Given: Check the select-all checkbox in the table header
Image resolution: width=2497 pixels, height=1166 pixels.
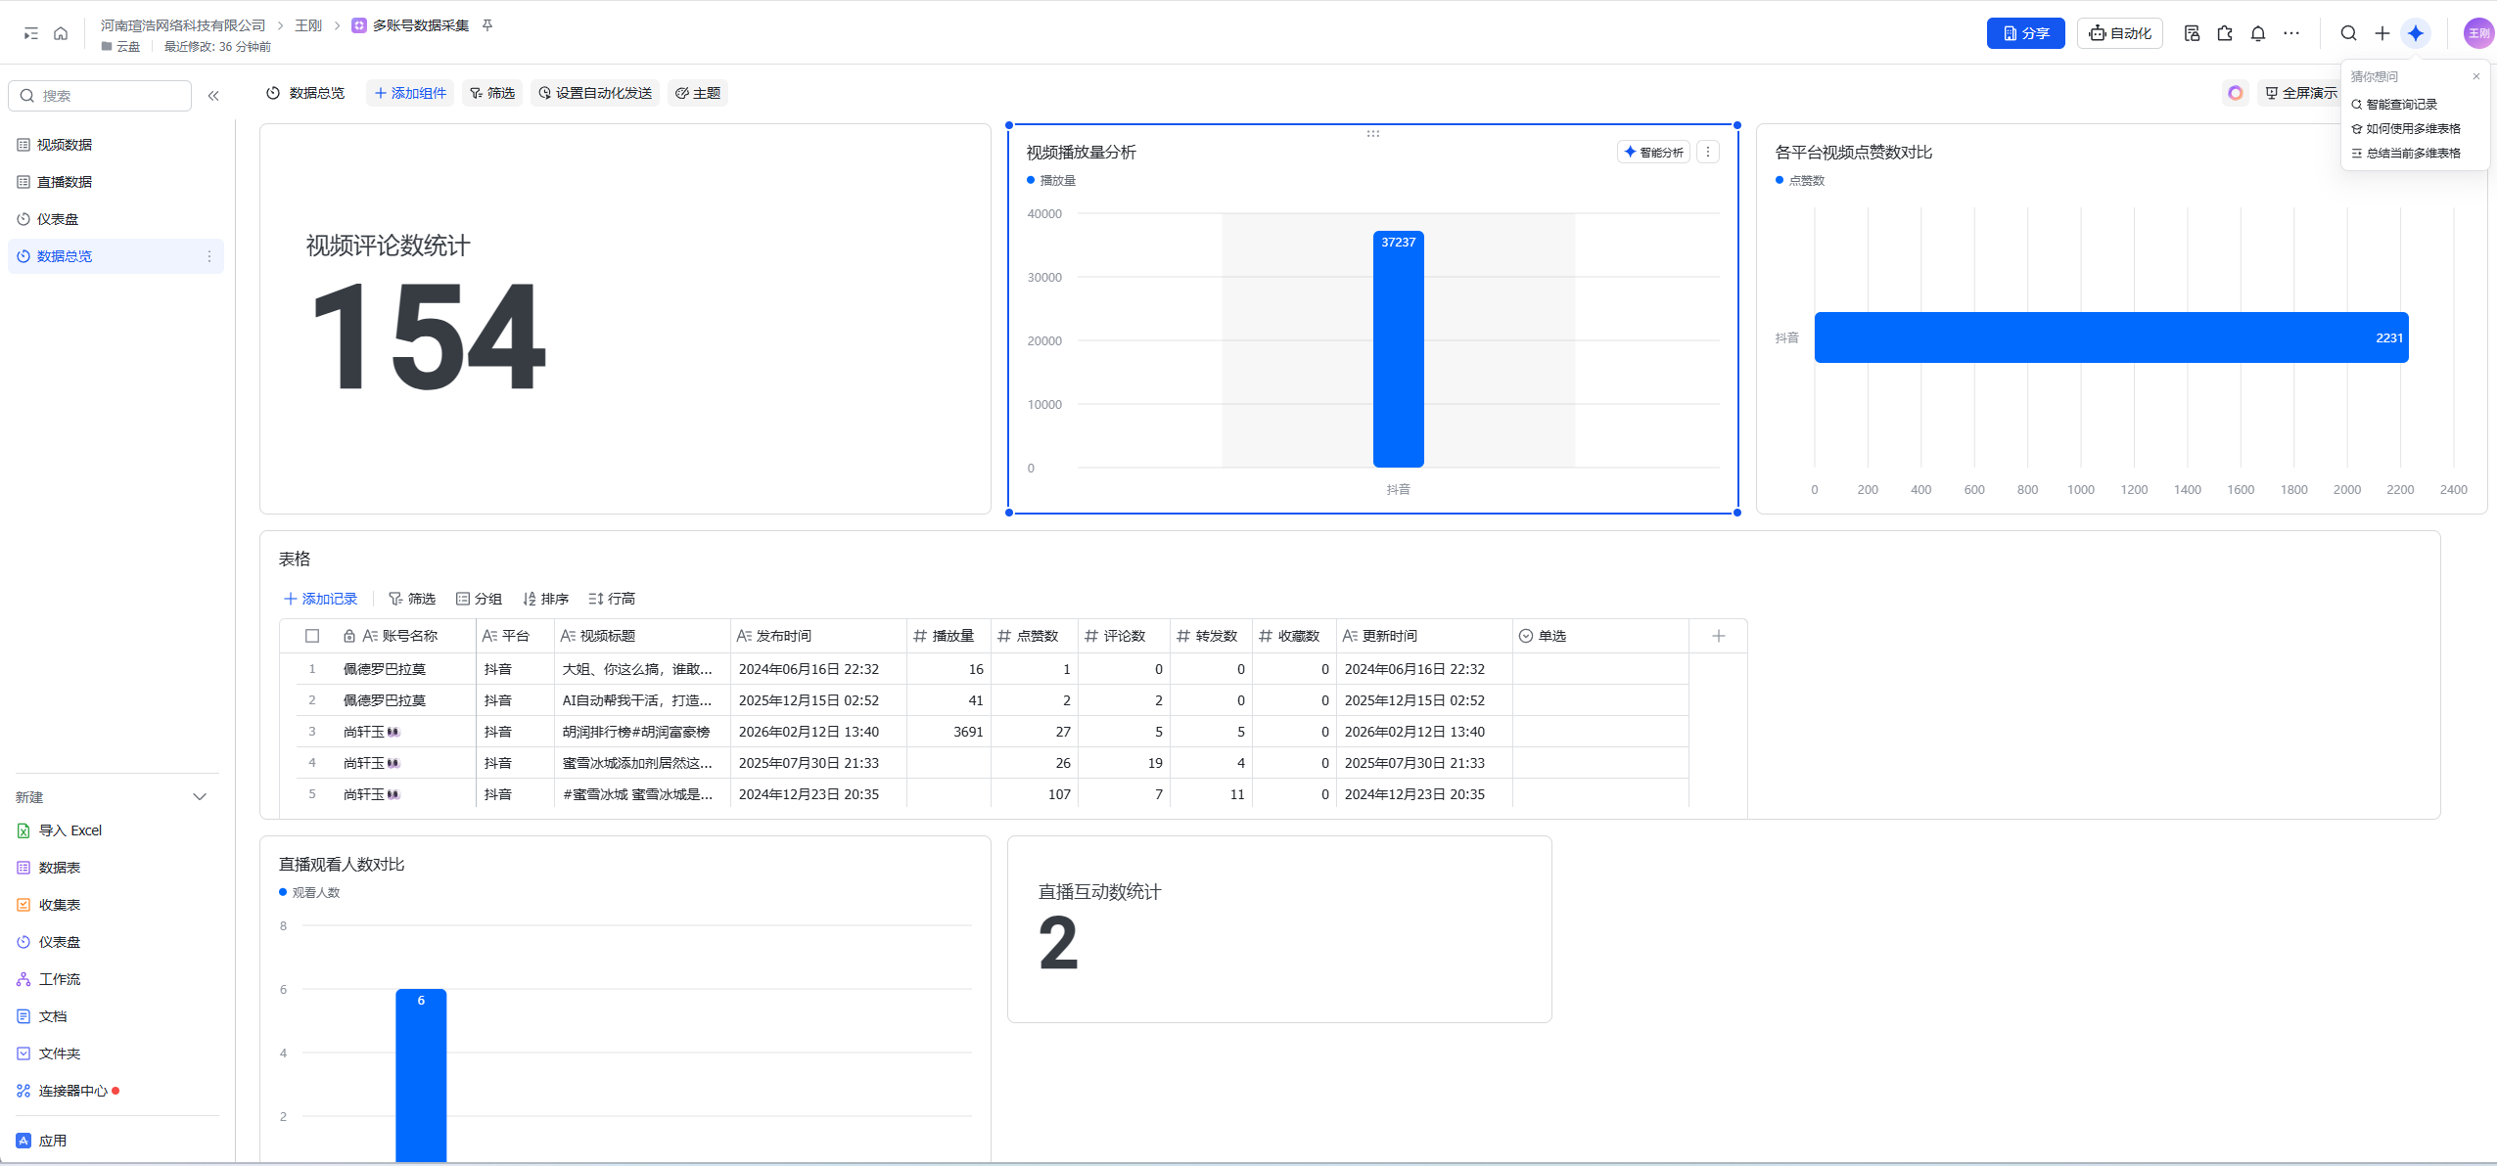Looking at the screenshot, I should point(312,636).
